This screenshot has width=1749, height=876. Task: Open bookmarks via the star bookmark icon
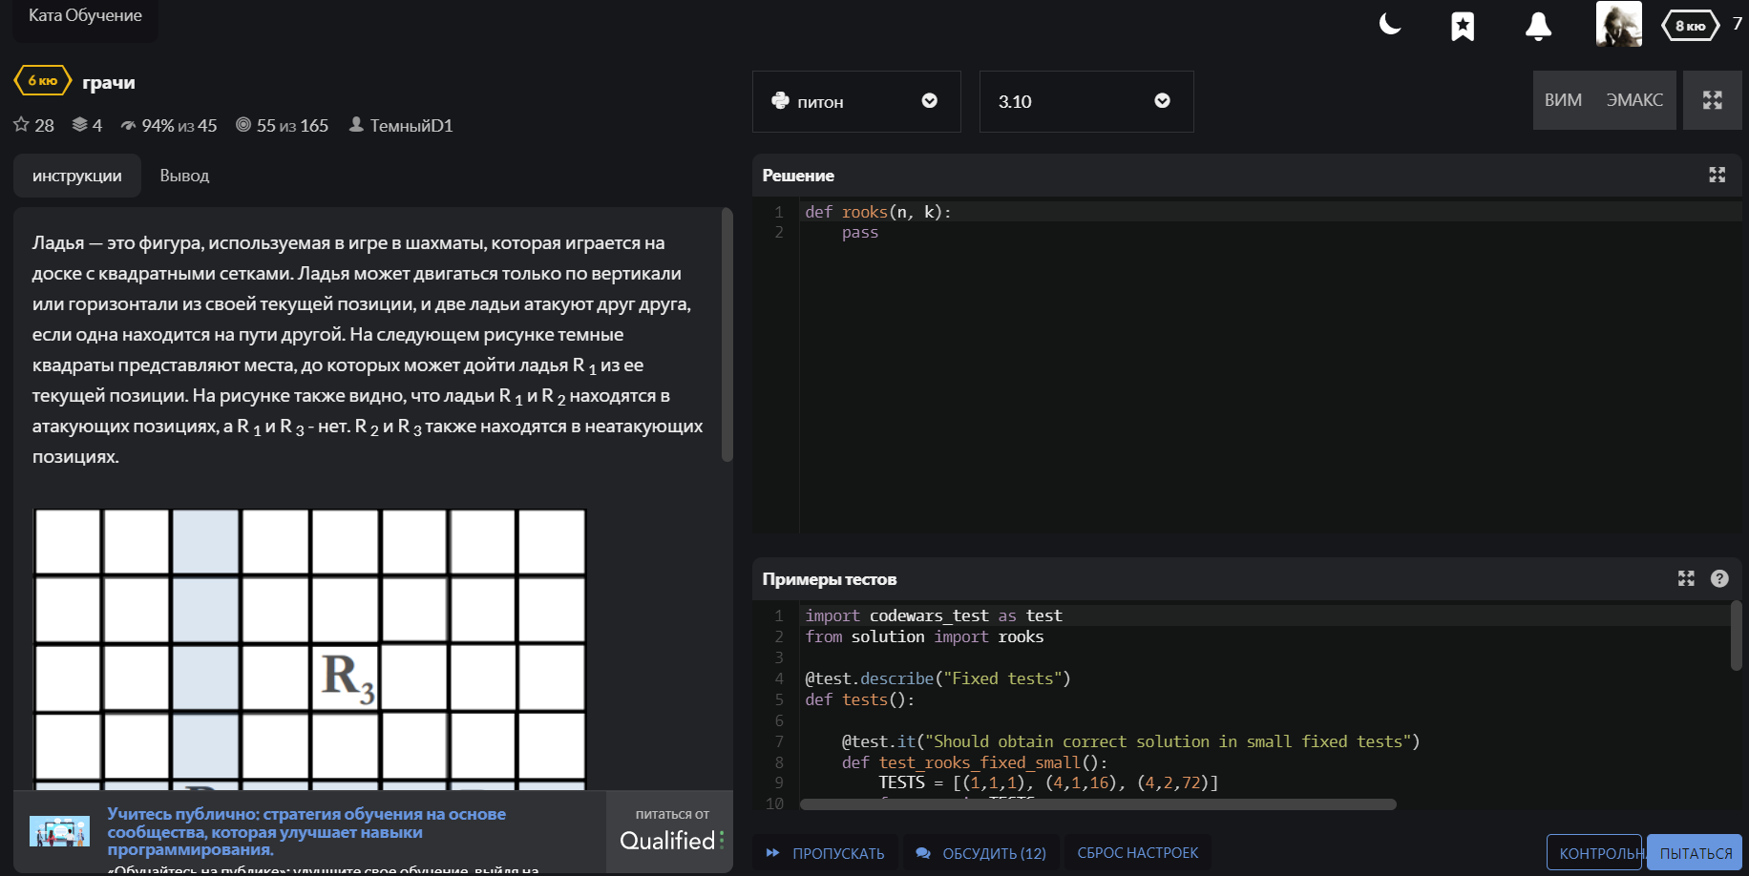1463,26
